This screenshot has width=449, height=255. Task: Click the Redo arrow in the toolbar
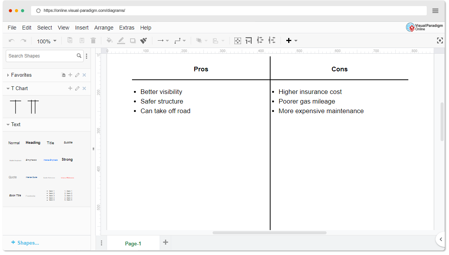pyautogui.click(x=23, y=41)
